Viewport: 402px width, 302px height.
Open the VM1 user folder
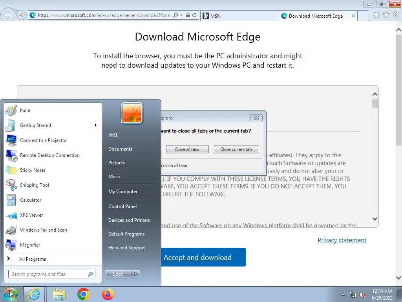113,135
